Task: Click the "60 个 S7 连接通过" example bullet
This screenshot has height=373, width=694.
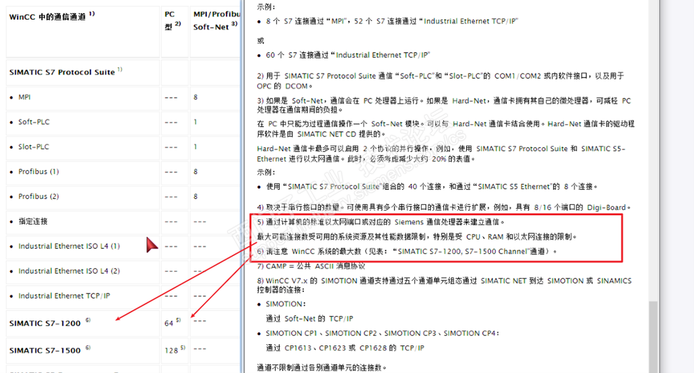Action: (x=348, y=55)
